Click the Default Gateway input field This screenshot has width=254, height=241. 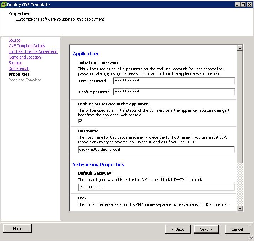coord(156,187)
